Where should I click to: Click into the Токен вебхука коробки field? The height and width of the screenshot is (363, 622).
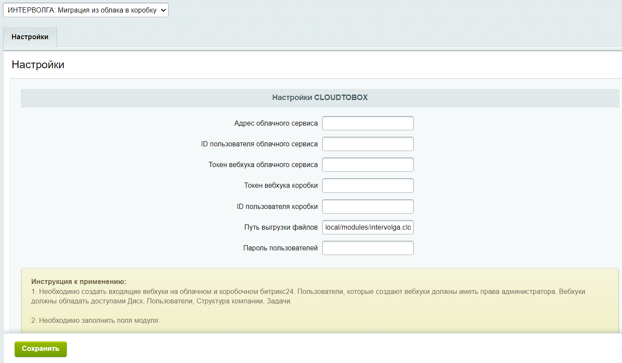click(x=368, y=186)
